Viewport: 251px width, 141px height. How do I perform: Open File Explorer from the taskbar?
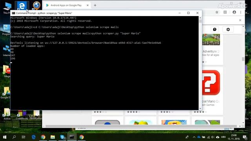coord(53,137)
